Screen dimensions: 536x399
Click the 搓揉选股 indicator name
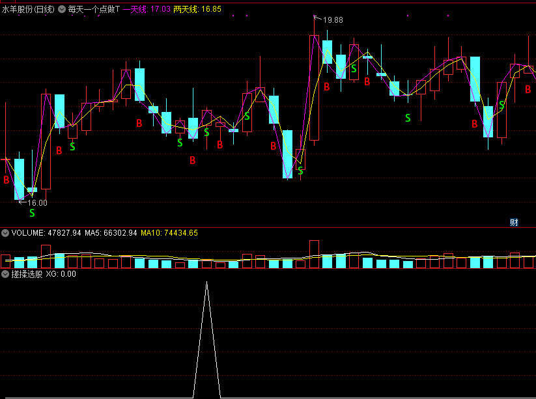point(27,274)
